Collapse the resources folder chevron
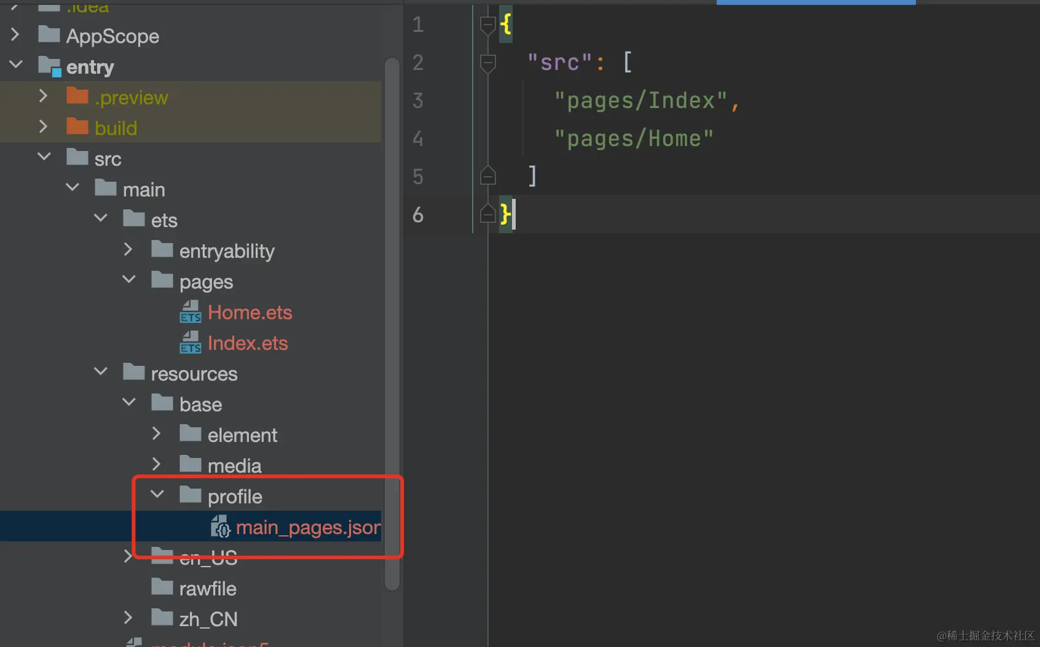This screenshot has height=647, width=1040. (101, 371)
